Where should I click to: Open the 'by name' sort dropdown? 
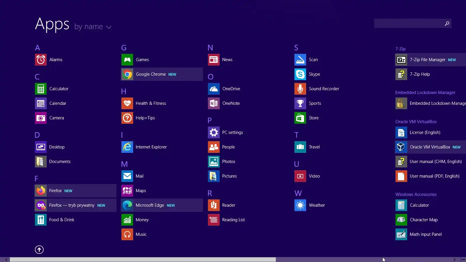tap(93, 27)
